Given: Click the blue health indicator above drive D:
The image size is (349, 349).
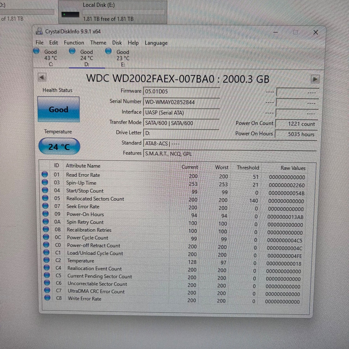Looking at the screenshot, I should [72, 51].
